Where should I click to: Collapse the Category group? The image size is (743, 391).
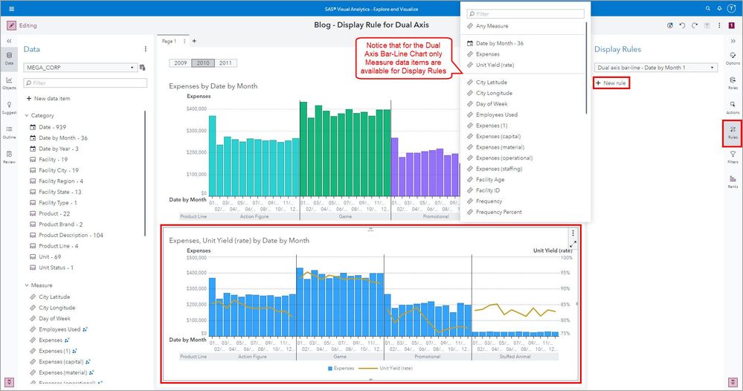click(x=27, y=115)
